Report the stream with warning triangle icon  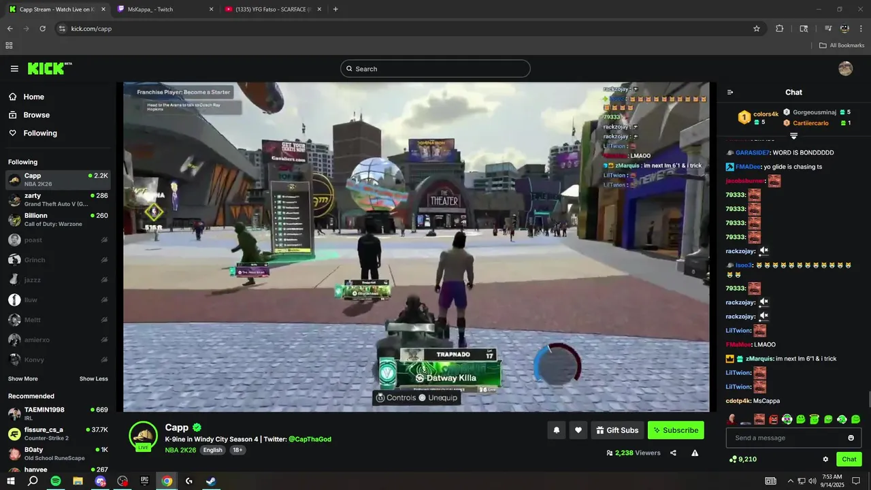[x=695, y=453]
